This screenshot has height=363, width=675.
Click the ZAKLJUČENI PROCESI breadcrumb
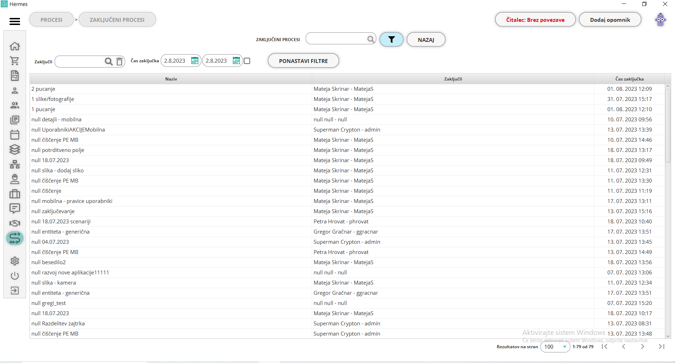117,20
